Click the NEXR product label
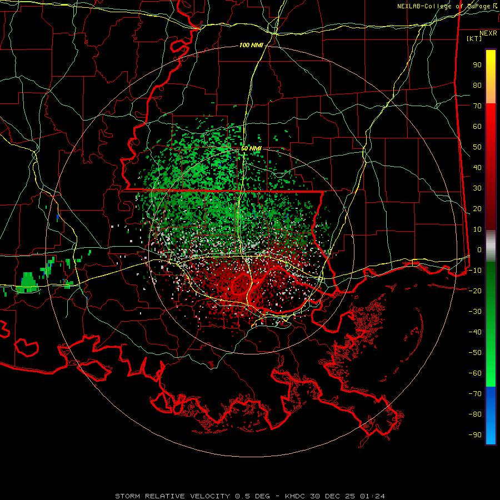The height and width of the screenshot is (500, 500). (488, 33)
